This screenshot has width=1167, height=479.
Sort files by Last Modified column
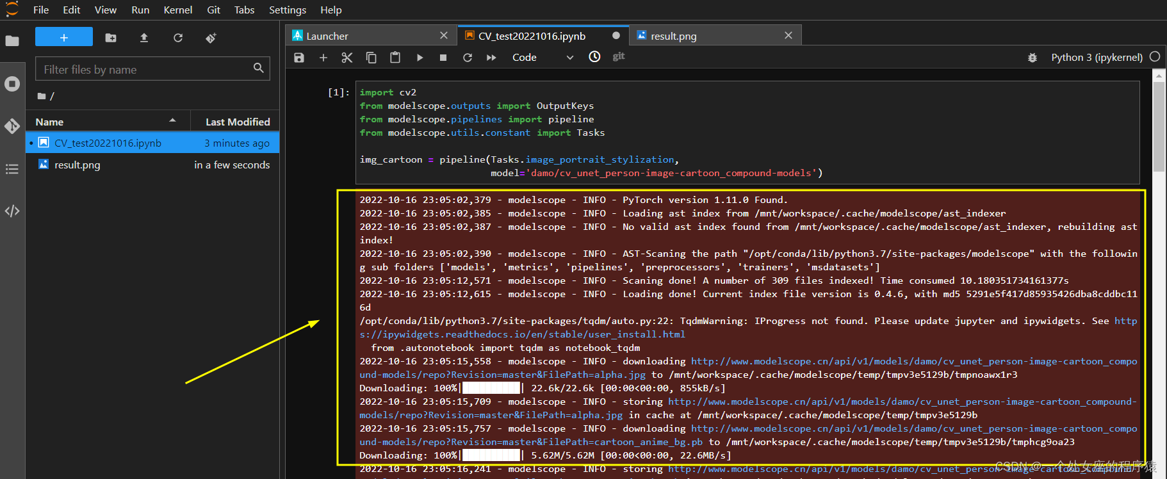point(237,122)
